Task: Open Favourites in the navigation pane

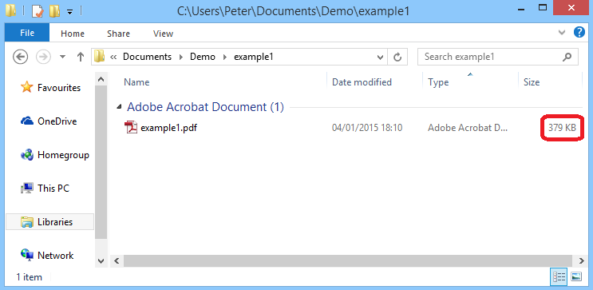Action: [x=59, y=88]
